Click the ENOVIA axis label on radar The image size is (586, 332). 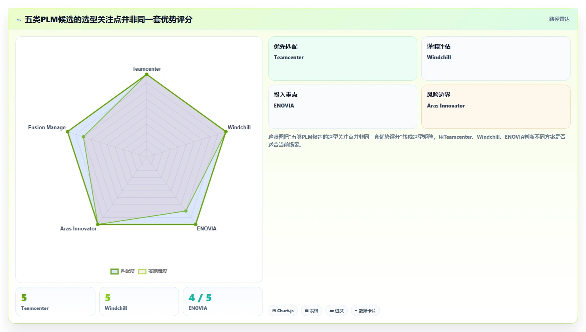point(207,228)
